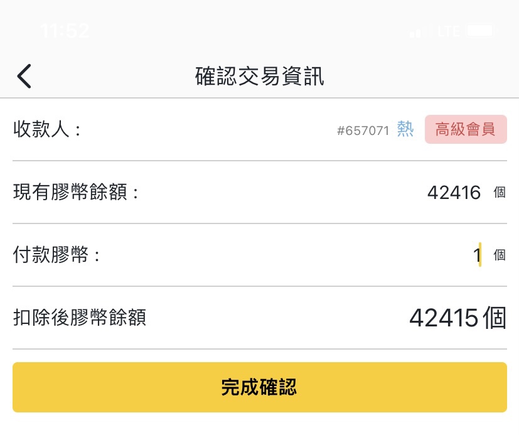Tap the battery icon in status bar

click(x=481, y=31)
